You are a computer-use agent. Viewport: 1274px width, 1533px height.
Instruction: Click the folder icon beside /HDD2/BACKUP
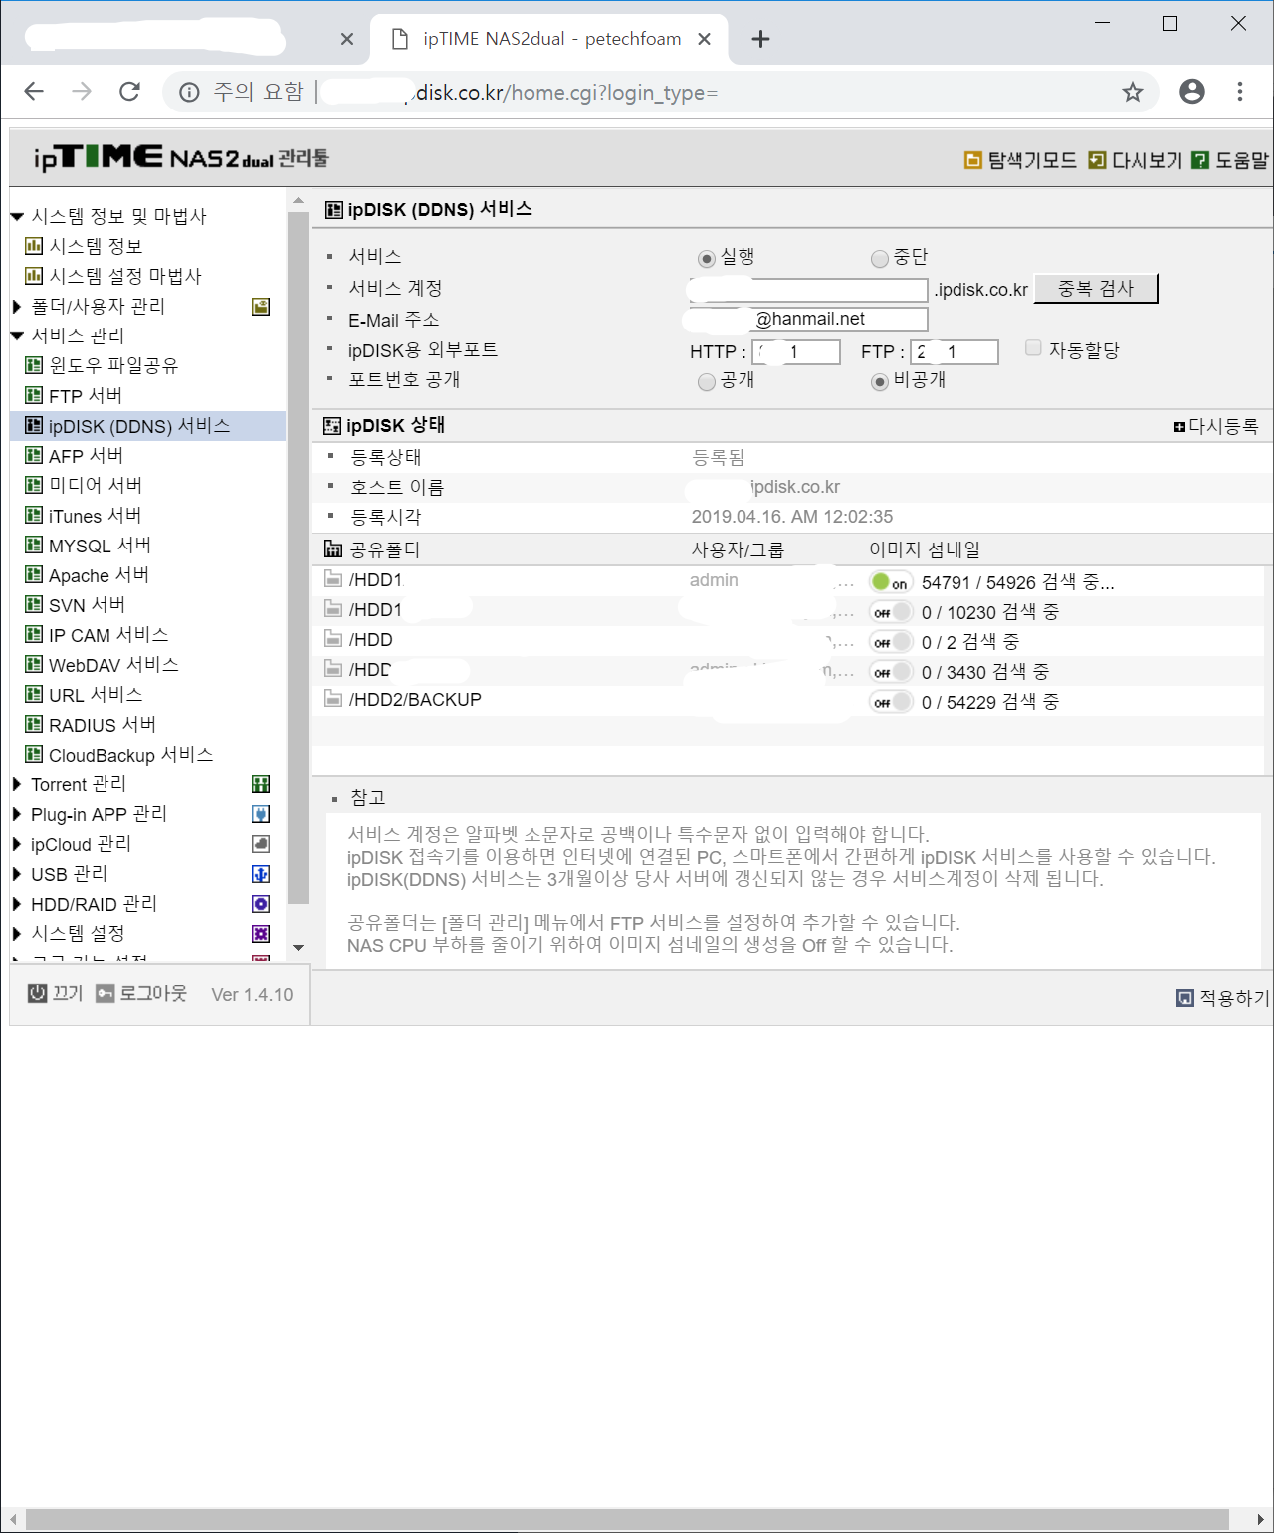pyautogui.click(x=333, y=699)
